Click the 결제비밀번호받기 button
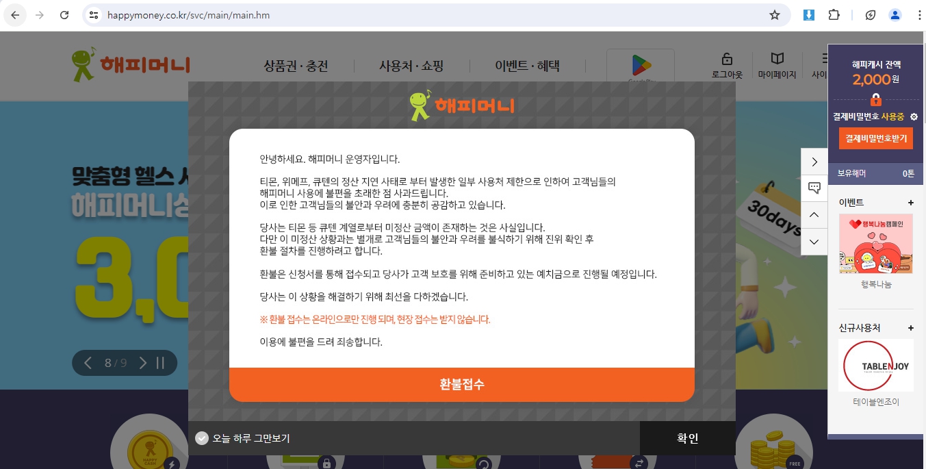The height and width of the screenshot is (469, 926). tap(876, 138)
